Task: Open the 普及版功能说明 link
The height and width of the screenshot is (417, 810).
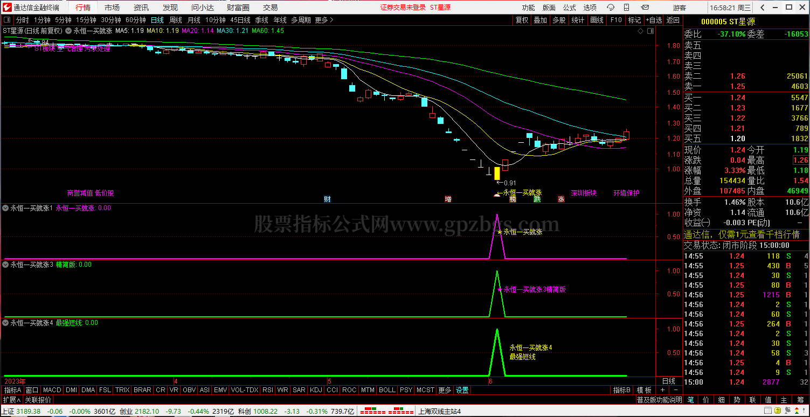Action: click(659, 400)
